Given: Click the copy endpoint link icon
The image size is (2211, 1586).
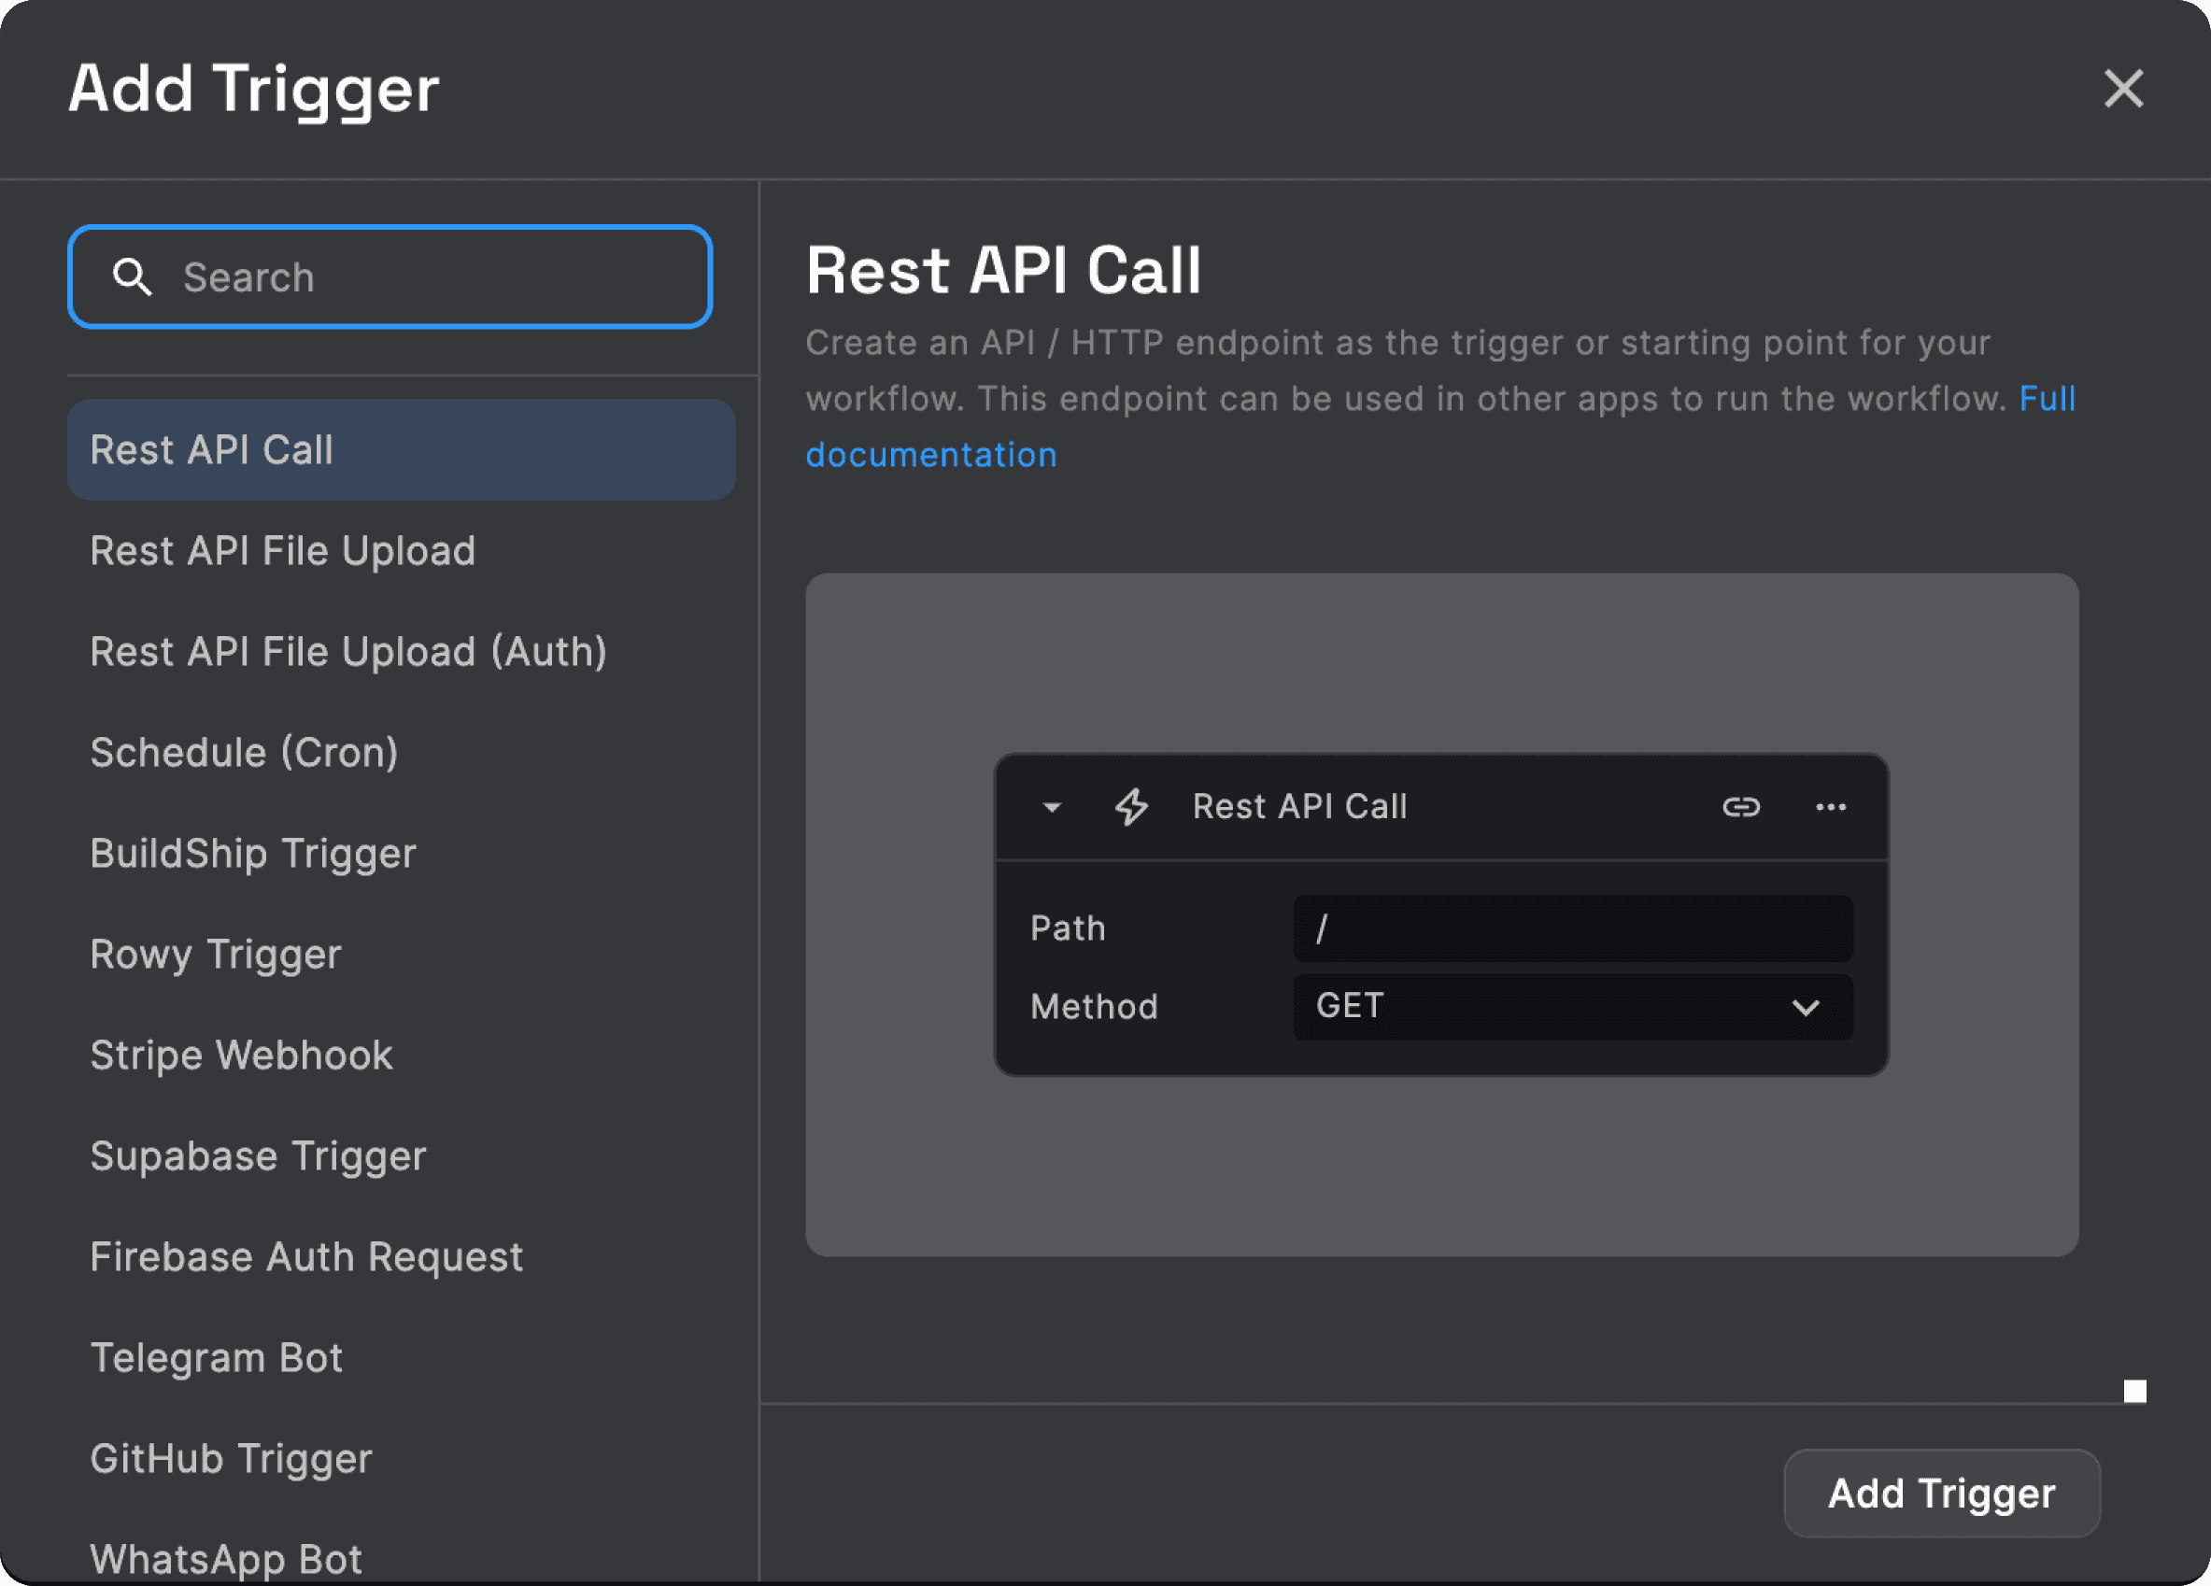Looking at the screenshot, I should tap(1741, 806).
